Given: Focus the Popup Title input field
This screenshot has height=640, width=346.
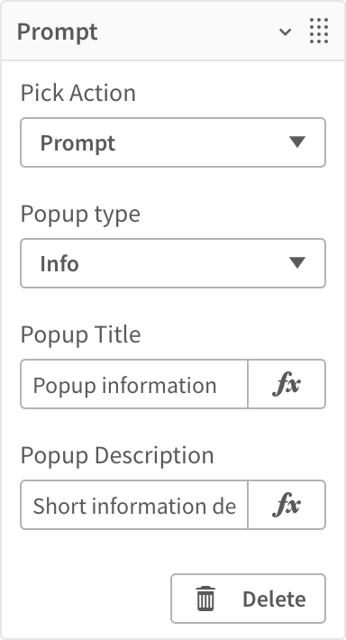Looking at the screenshot, I should (x=134, y=384).
